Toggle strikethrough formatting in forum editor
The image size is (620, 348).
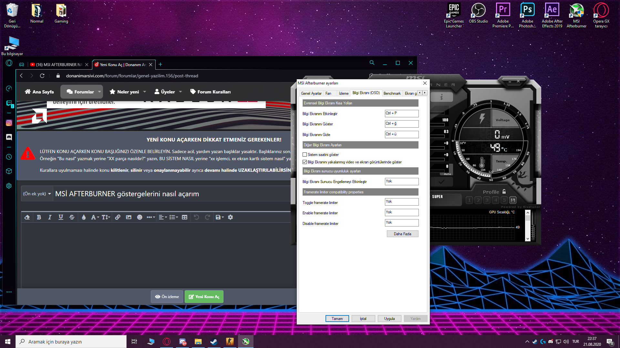pos(72,217)
